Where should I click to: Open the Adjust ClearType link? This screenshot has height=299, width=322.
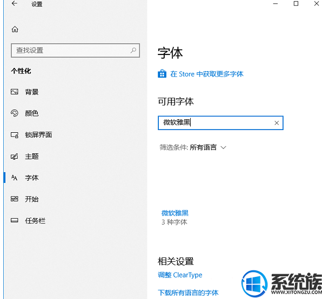(x=180, y=275)
